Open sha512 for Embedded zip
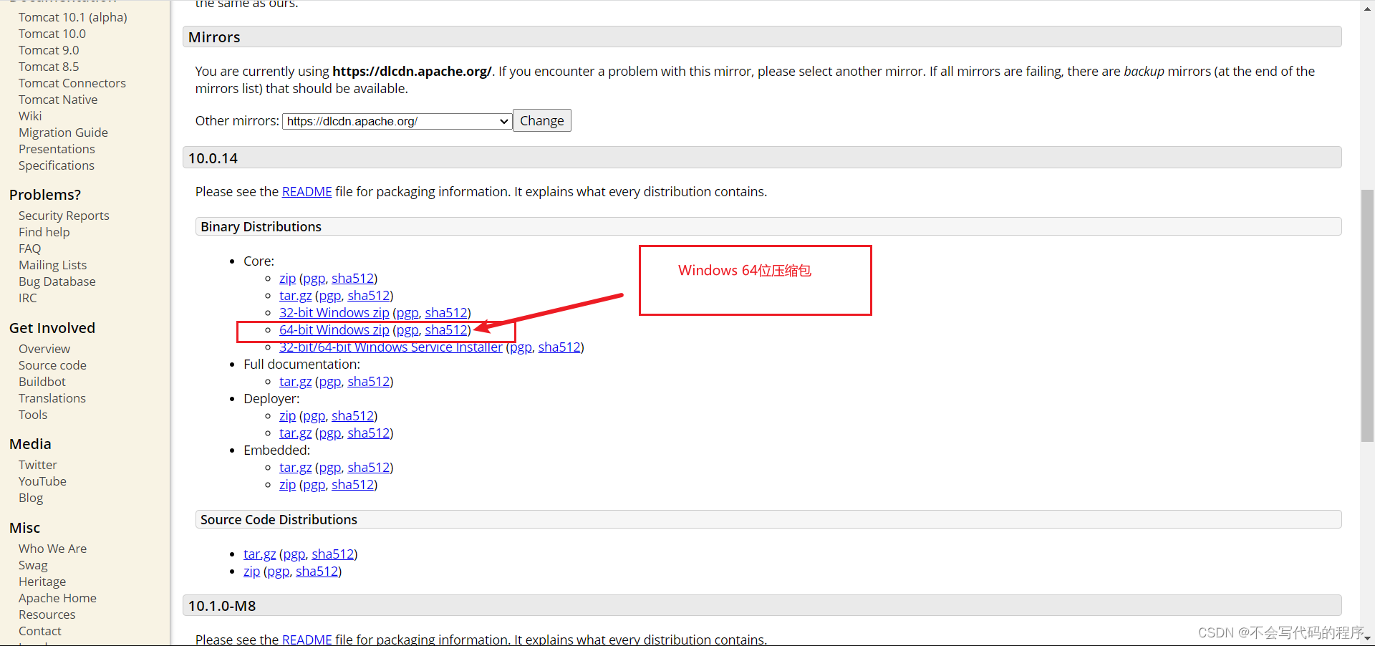Screen dimensions: 1375x646 click(x=352, y=484)
